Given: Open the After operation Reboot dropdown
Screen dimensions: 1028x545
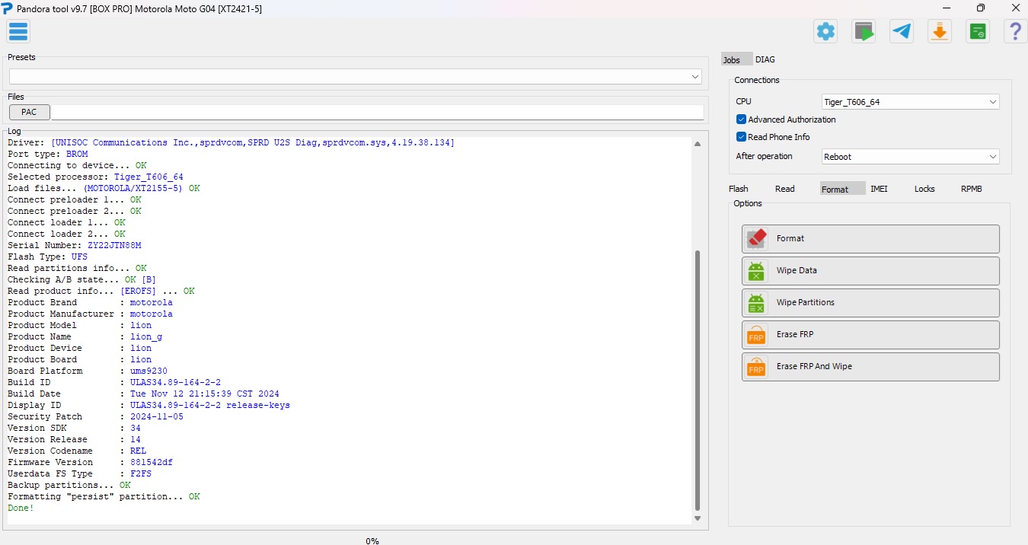Looking at the screenshot, I should 910,157.
